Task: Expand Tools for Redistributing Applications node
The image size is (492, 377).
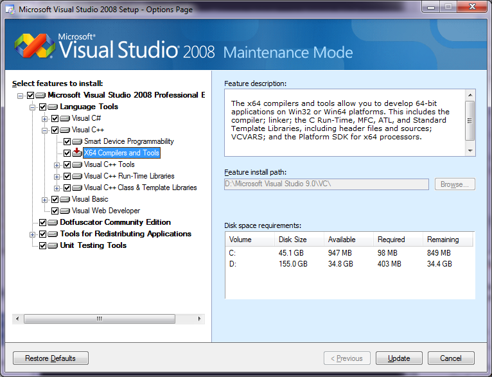Action: pos(32,234)
